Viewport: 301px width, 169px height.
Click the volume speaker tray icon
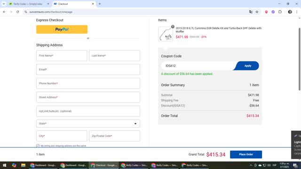pos(269,165)
